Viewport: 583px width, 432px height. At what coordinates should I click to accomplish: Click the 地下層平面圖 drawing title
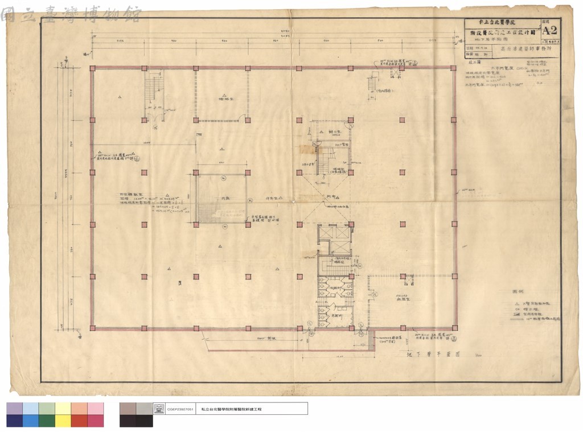click(432, 354)
